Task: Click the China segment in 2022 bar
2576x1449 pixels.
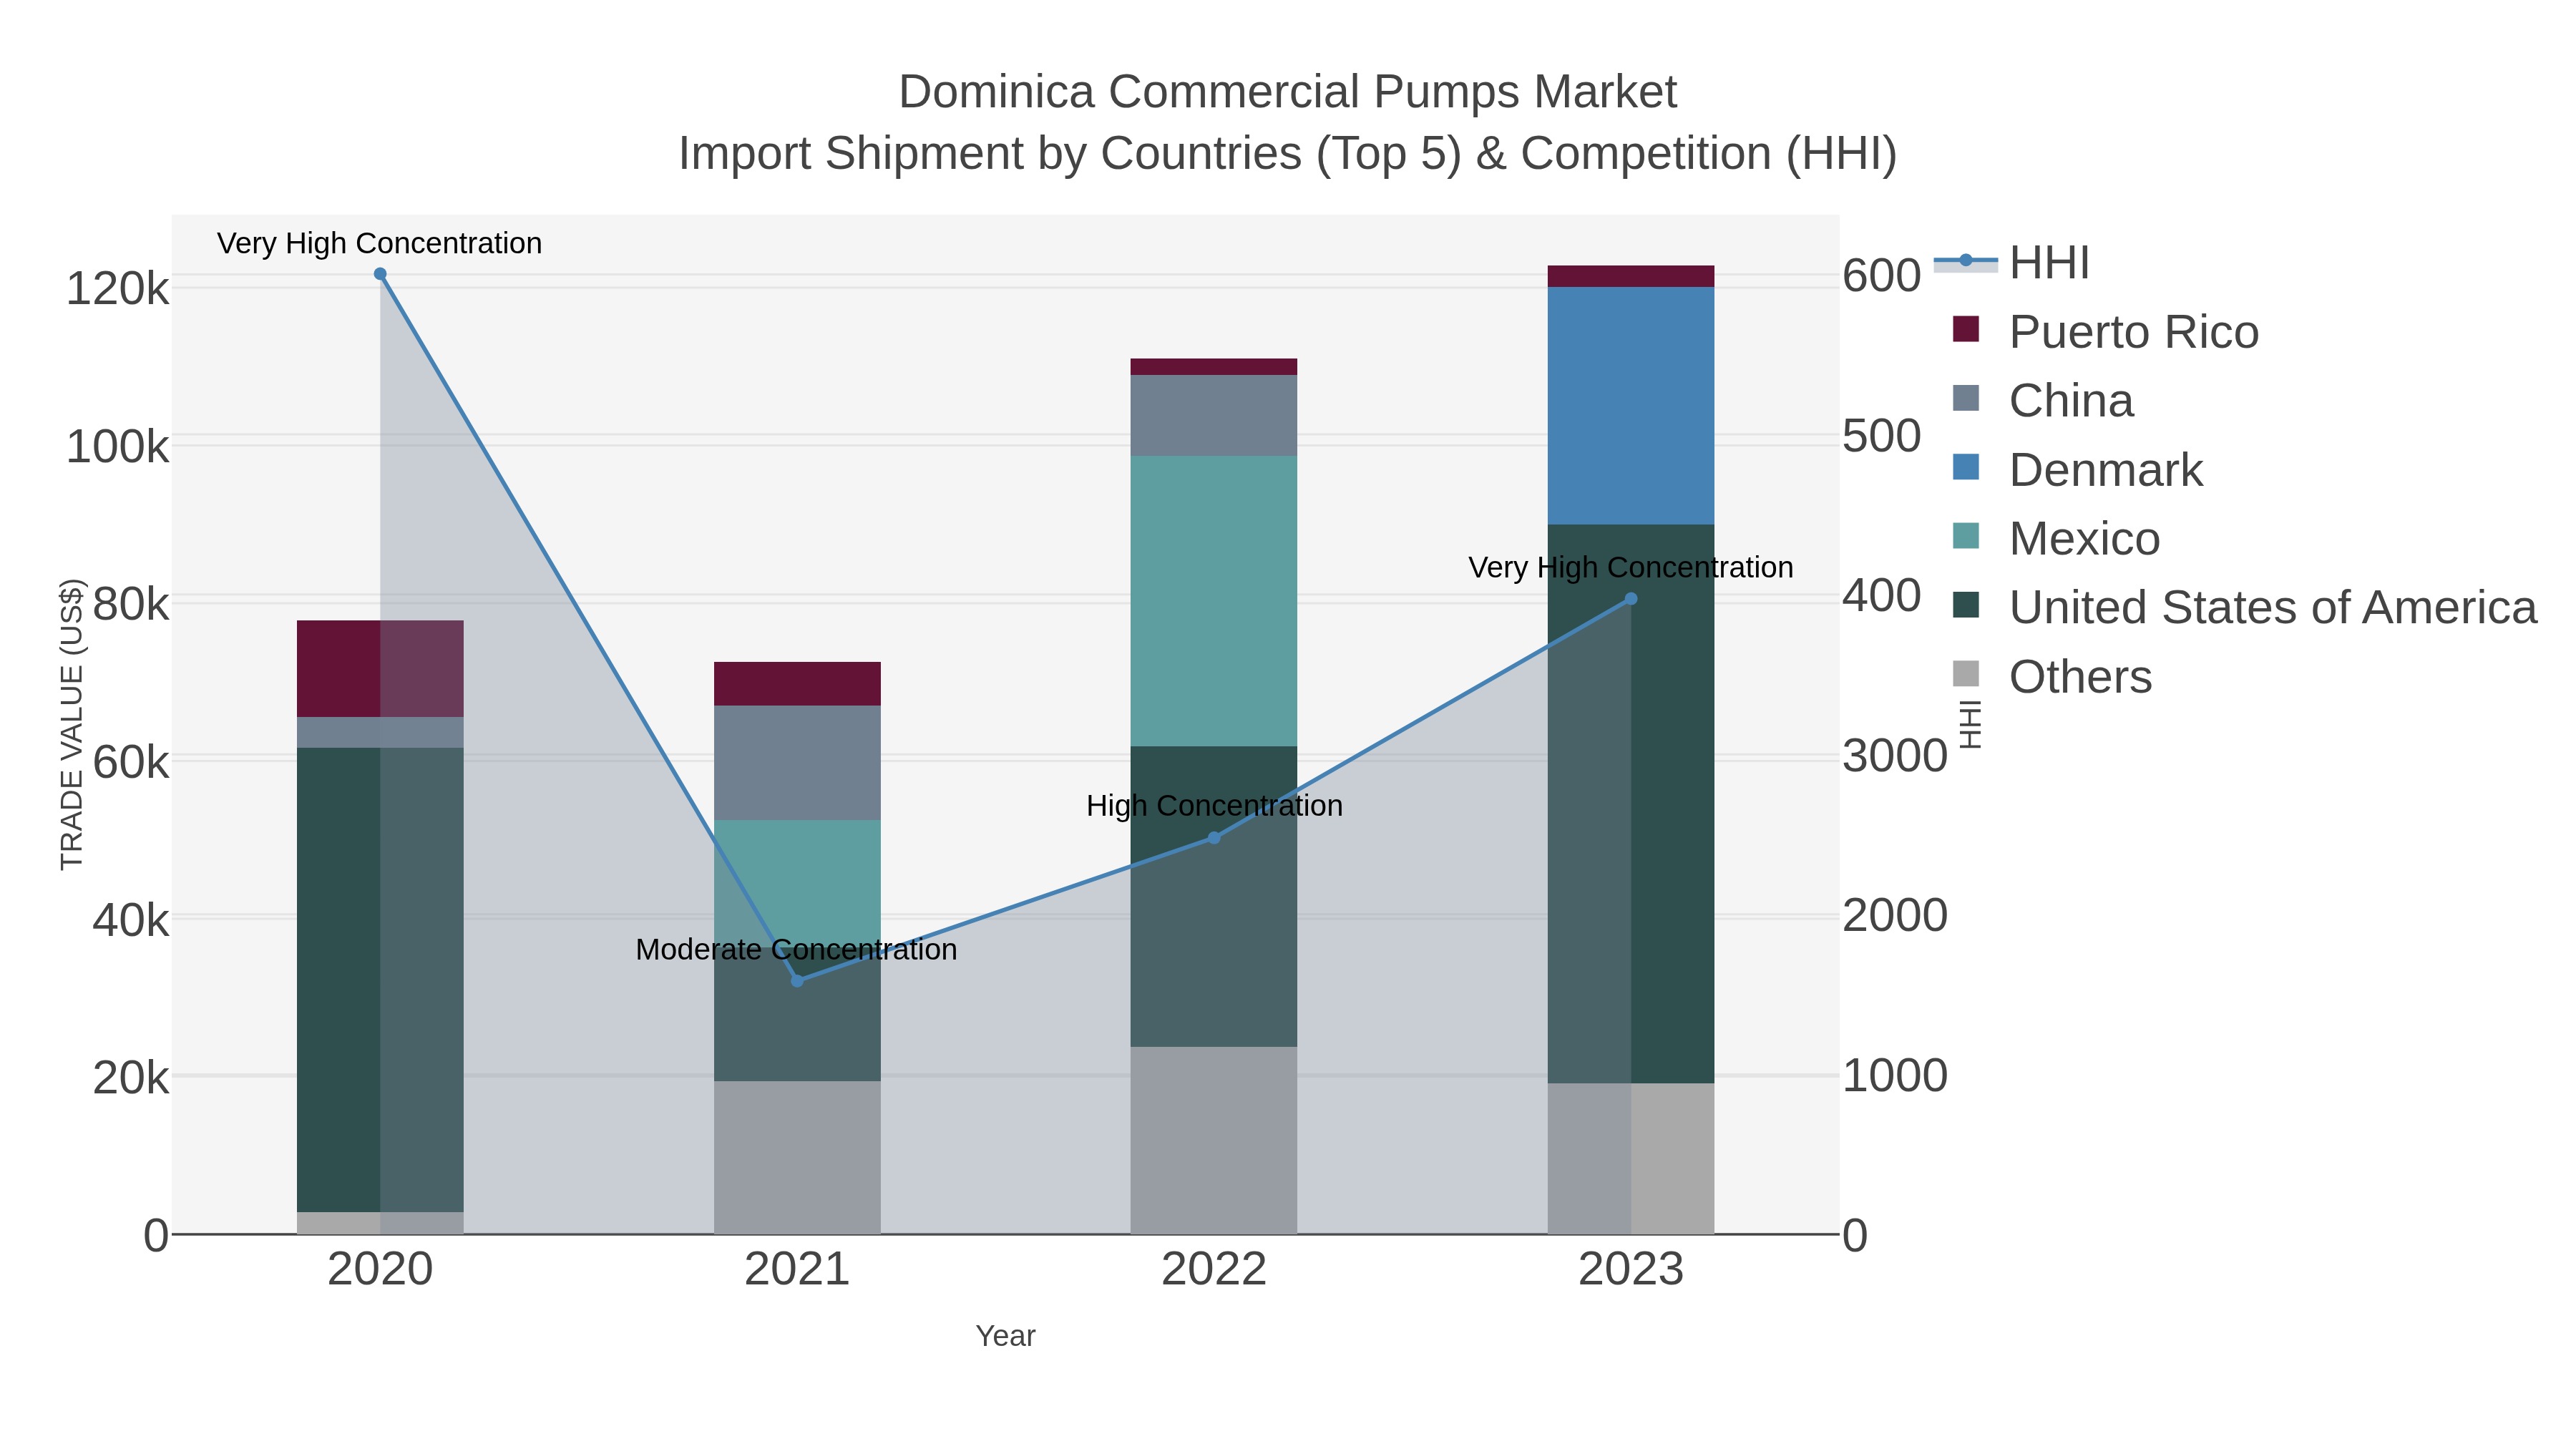Action: (x=1214, y=415)
